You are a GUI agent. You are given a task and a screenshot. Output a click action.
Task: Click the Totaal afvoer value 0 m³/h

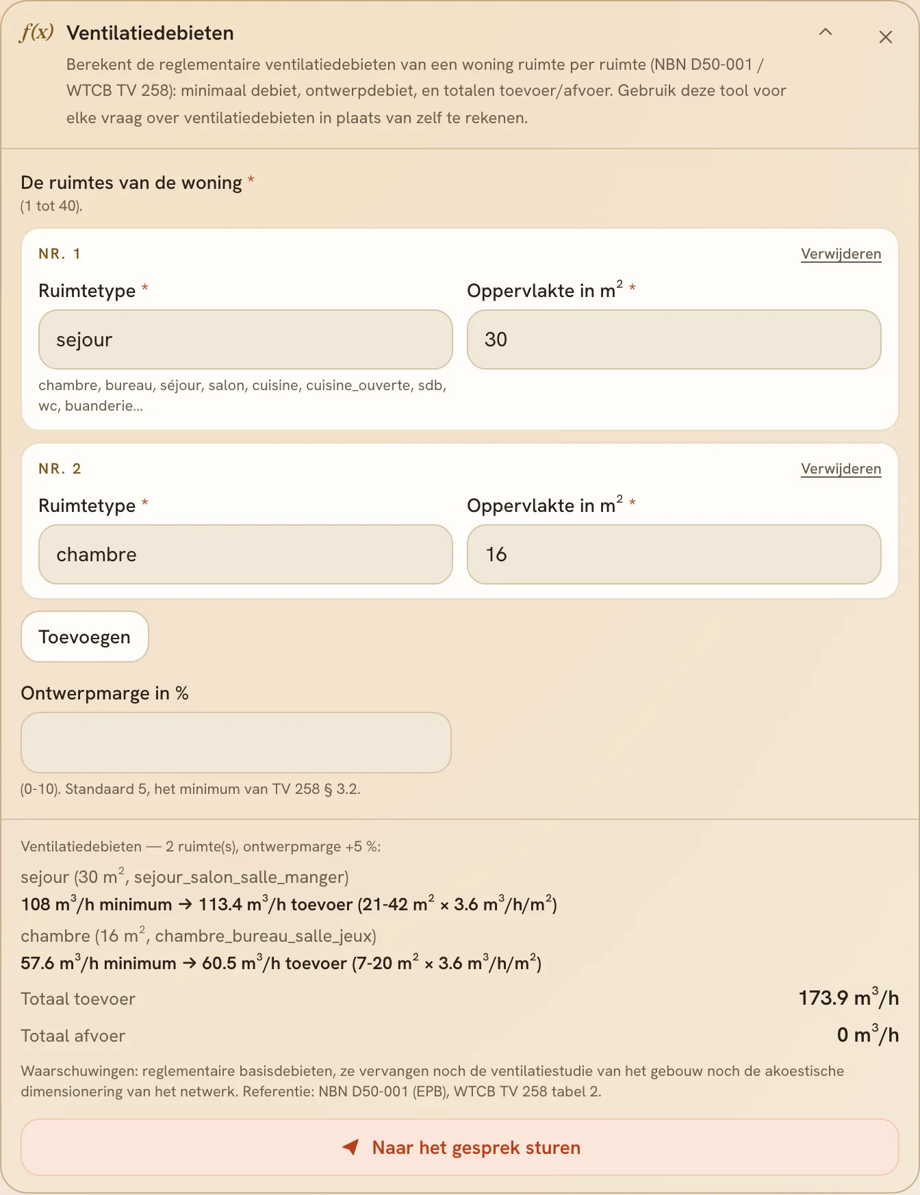tap(868, 1034)
